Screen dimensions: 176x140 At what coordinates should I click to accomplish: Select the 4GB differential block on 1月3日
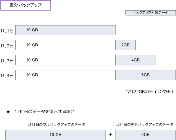pyautogui.click(x=136, y=60)
